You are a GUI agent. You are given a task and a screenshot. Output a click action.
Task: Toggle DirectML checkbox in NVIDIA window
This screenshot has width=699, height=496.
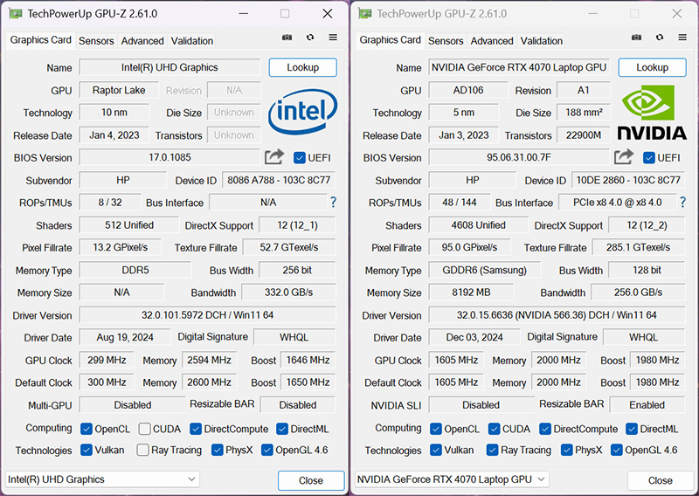[x=632, y=429]
